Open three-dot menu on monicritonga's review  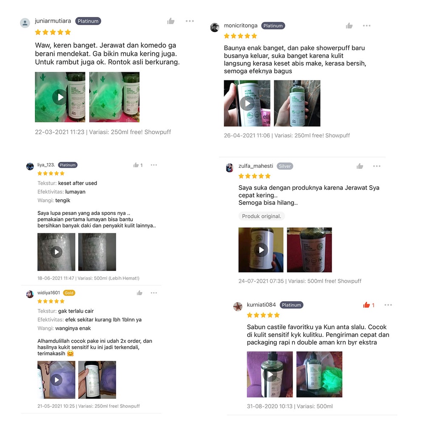point(367,26)
